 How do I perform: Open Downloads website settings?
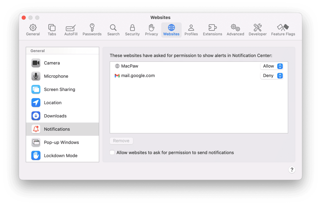coord(55,116)
